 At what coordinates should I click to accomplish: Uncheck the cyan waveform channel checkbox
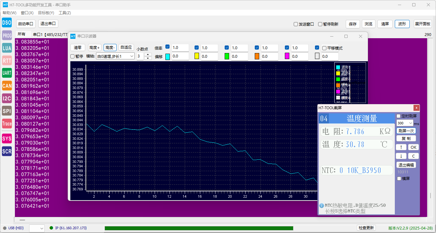tap(167, 47)
